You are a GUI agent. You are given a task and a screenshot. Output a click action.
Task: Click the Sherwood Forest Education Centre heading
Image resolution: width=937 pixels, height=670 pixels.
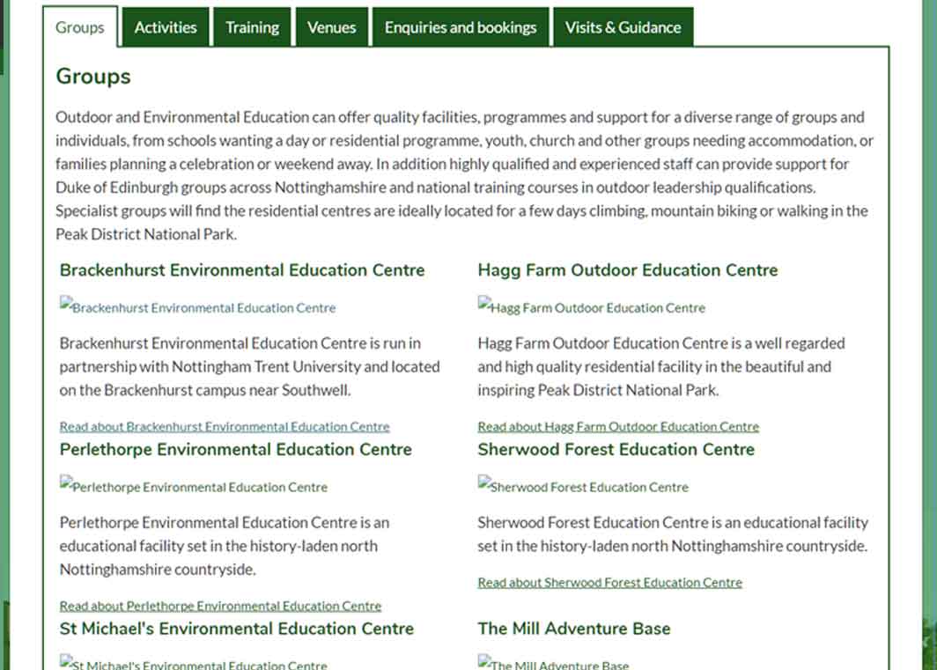coord(616,450)
